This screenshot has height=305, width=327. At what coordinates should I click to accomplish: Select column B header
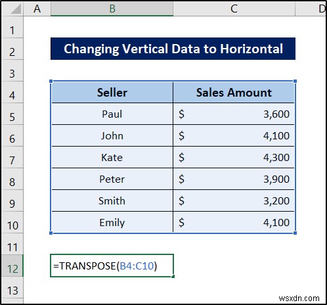tap(112, 9)
